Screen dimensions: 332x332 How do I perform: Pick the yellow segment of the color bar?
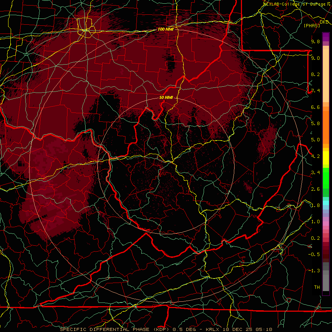pos(326,158)
